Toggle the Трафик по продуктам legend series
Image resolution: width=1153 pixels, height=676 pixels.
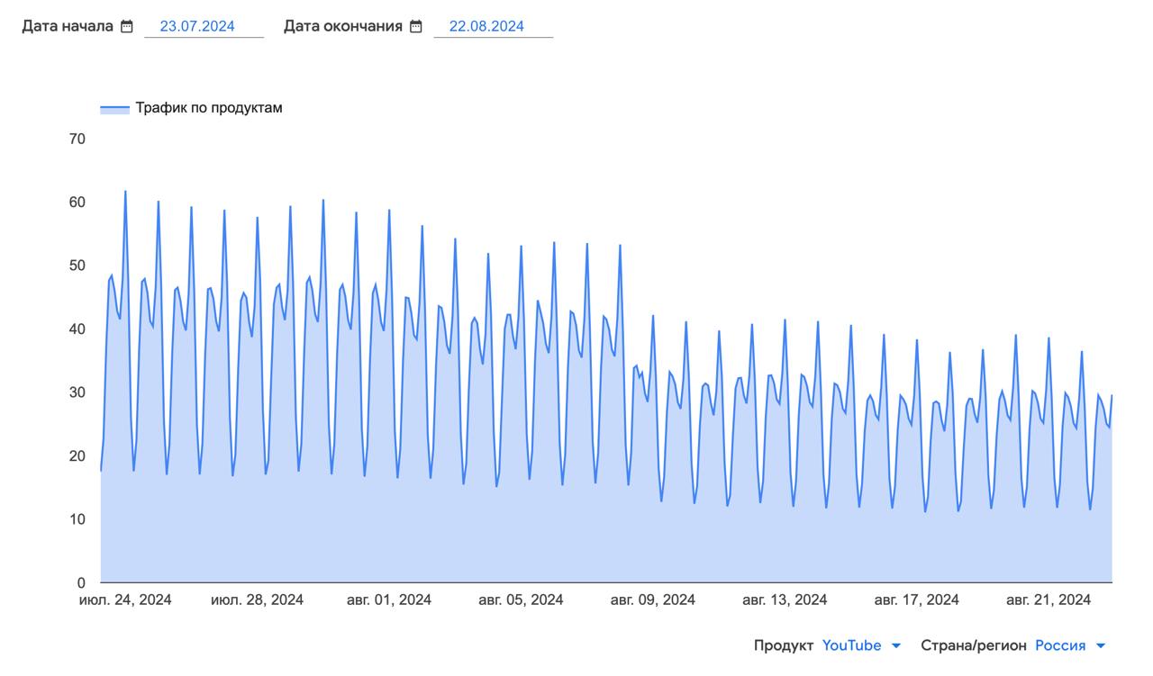click(208, 108)
